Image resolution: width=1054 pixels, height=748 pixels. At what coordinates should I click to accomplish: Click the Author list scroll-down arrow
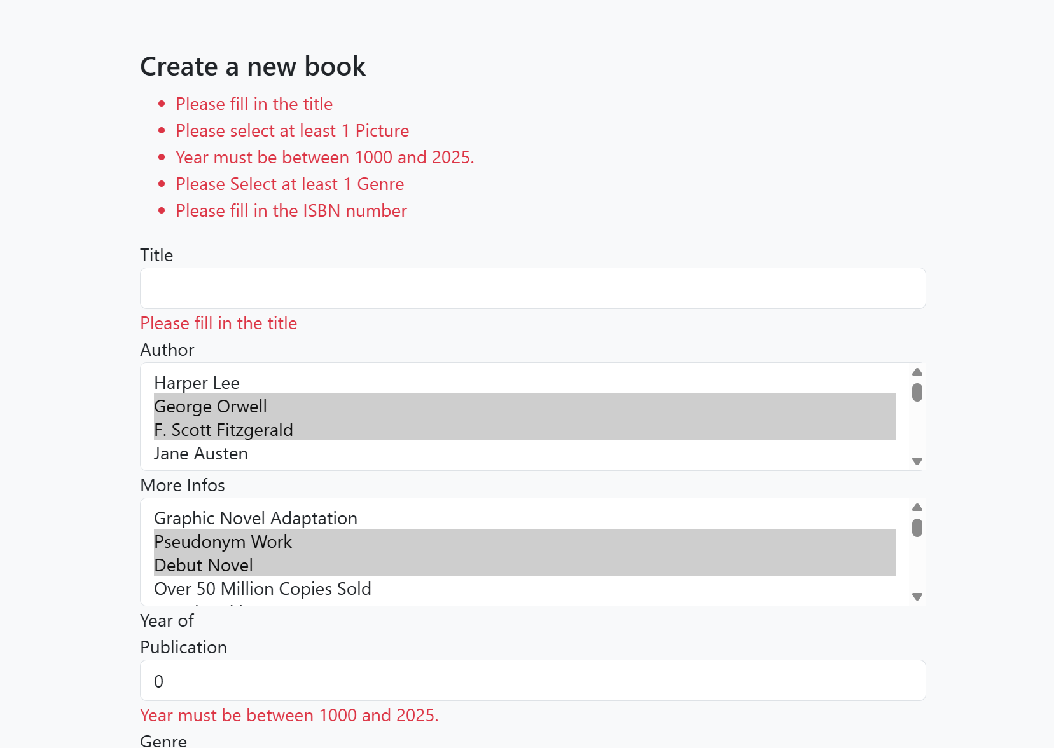tap(917, 461)
